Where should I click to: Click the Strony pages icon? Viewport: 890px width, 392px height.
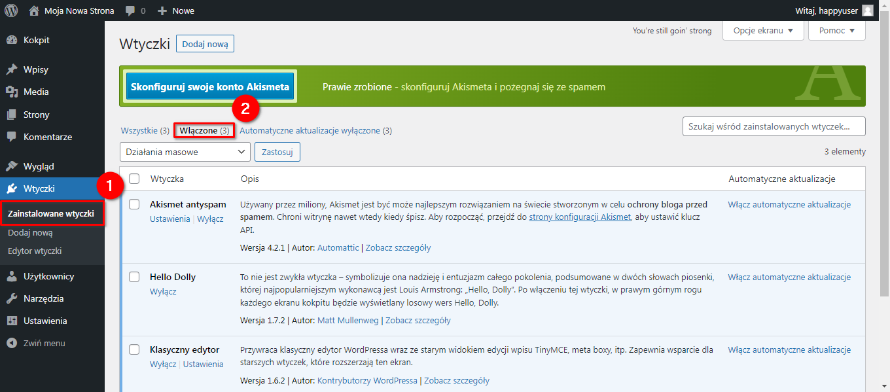pos(12,115)
